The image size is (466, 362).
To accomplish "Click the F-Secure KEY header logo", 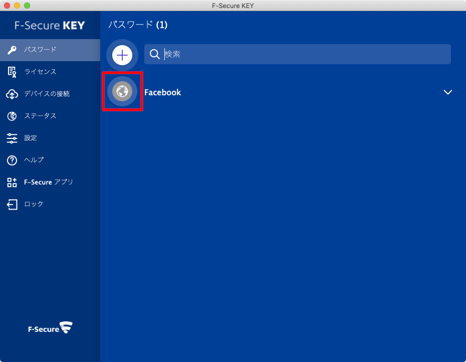I will (50, 26).
